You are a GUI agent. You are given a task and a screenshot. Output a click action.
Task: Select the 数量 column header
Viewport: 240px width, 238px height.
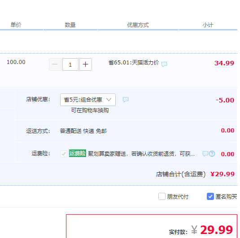[70, 25]
